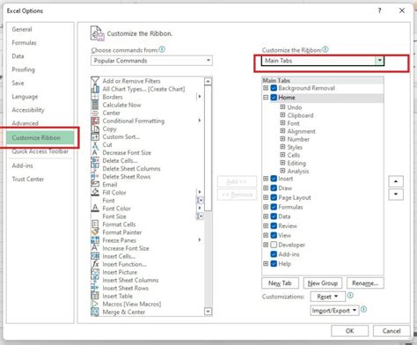Click commands list scroll-down arrow

208,312
